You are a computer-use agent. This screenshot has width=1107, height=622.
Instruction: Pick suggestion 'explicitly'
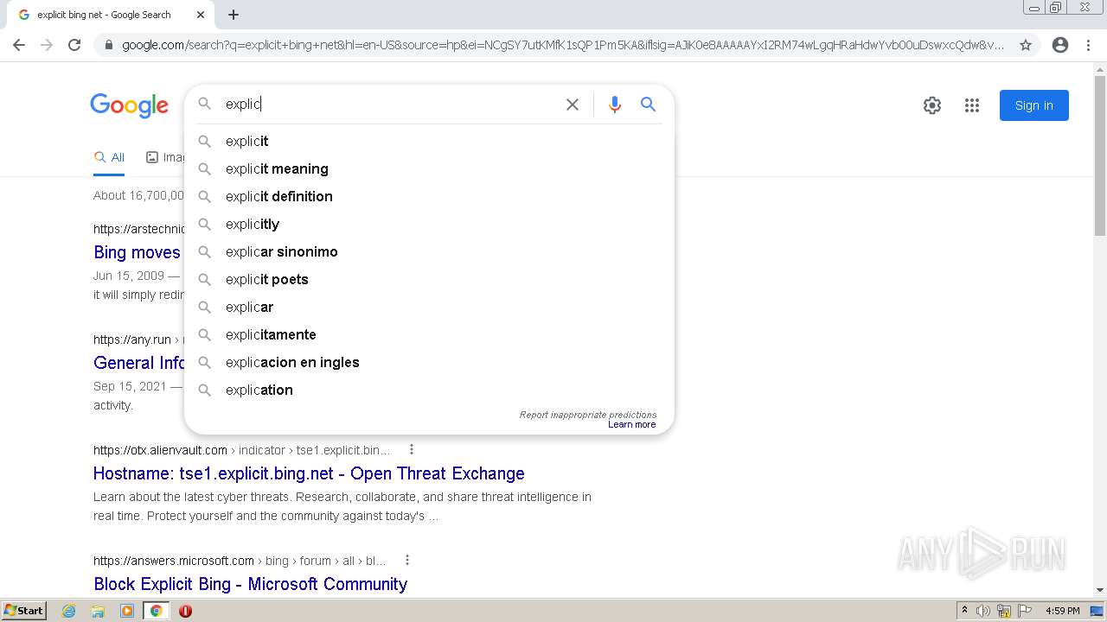429,224
